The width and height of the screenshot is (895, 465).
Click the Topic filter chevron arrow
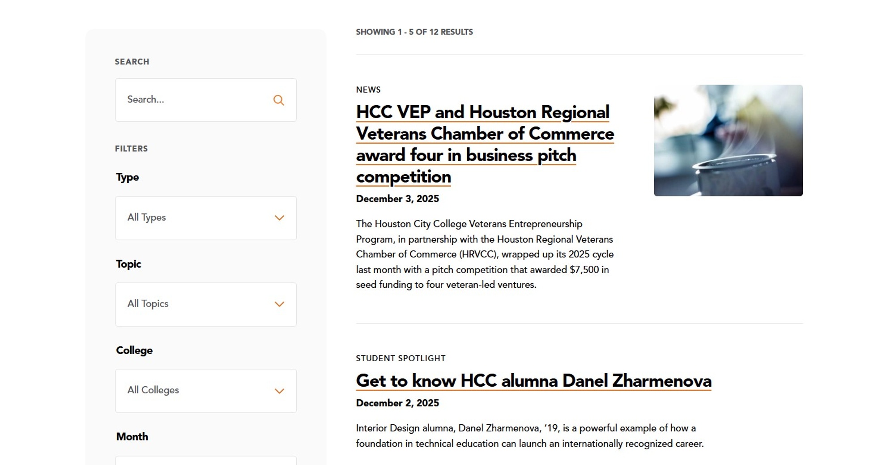tap(279, 304)
